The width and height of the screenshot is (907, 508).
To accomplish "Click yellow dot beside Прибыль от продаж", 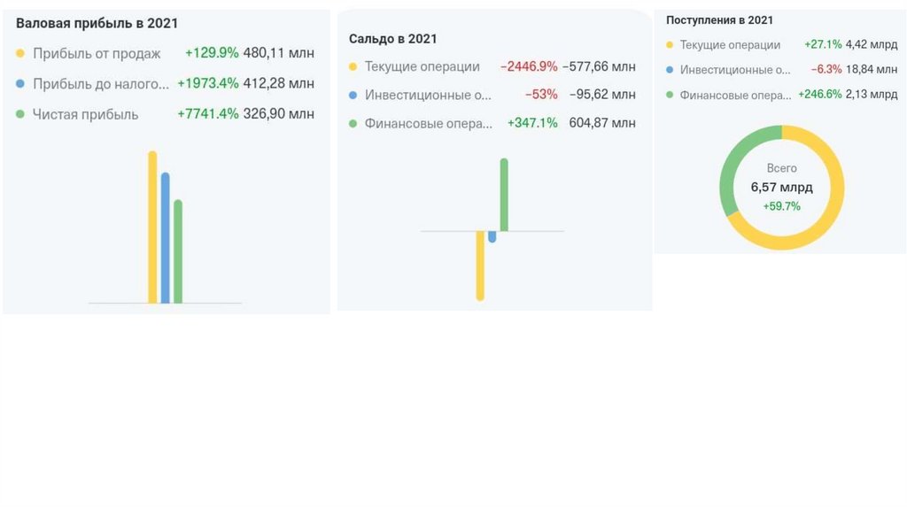I will pyautogui.click(x=20, y=53).
